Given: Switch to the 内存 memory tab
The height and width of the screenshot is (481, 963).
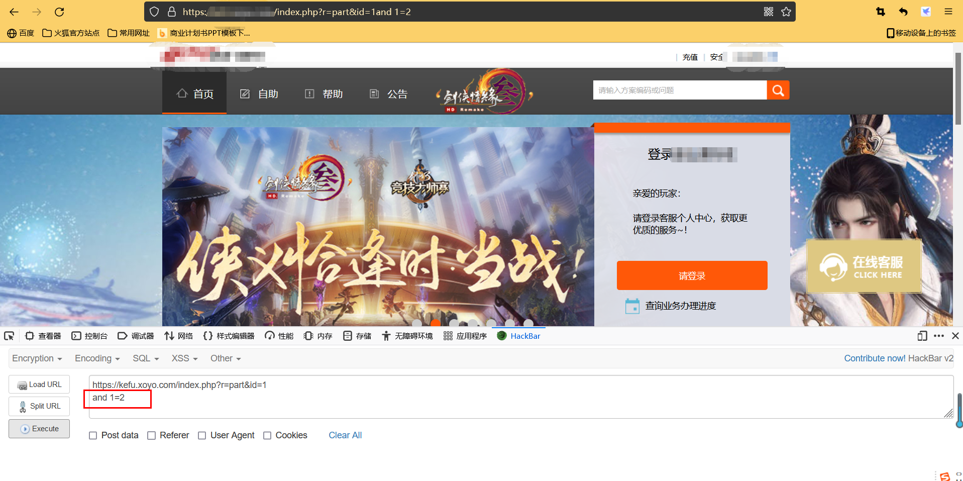Looking at the screenshot, I should pyautogui.click(x=318, y=336).
